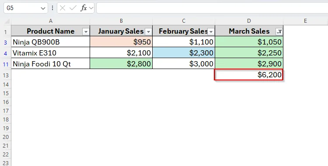The image size is (328, 166).
Task: Select the $3,000 February cell
Action: coord(184,63)
